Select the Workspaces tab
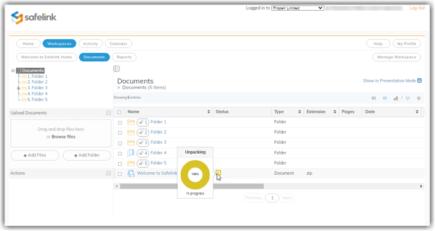The image size is (435, 231). 59,44
